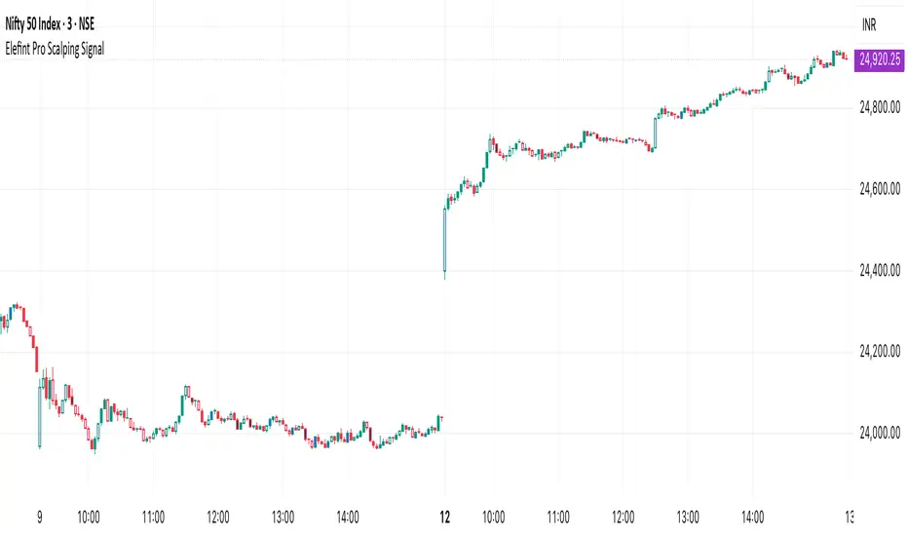
Task: Click the 12:00 time label before date 12
Action: click(x=218, y=516)
